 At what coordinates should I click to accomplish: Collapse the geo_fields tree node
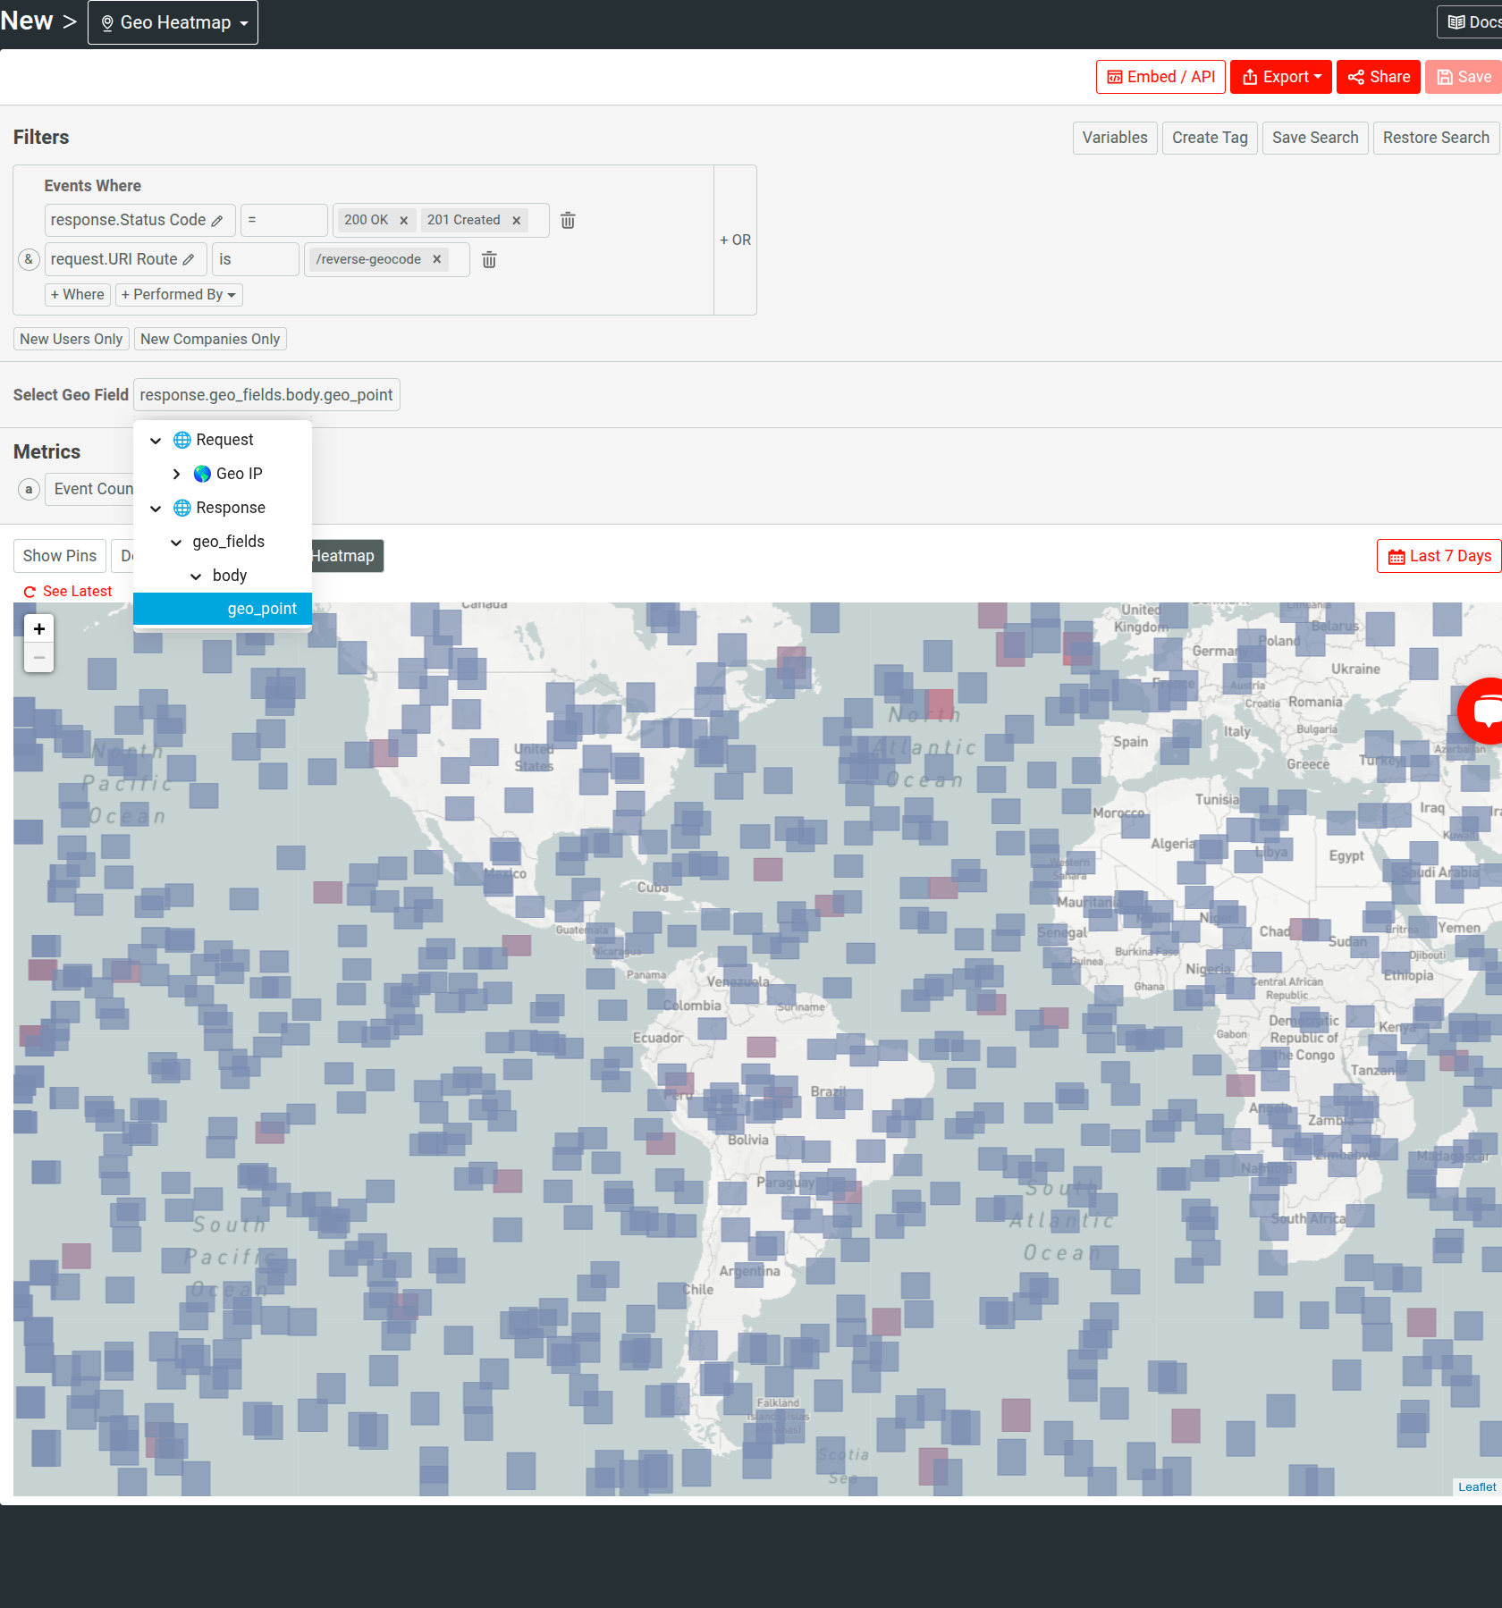pos(176,542)
